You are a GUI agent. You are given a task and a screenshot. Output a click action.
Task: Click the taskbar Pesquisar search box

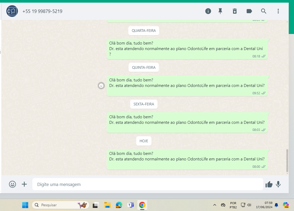pyautogui.click(x=60, y=205)
